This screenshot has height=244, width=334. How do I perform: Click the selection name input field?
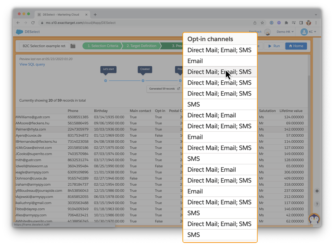point(44,46)
